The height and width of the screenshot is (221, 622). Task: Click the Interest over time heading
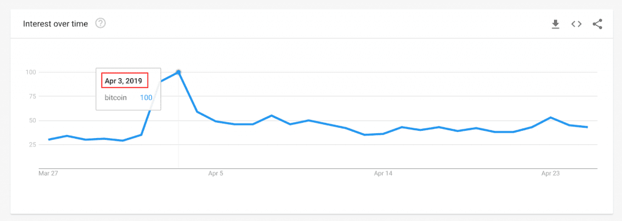coord(55,24)
